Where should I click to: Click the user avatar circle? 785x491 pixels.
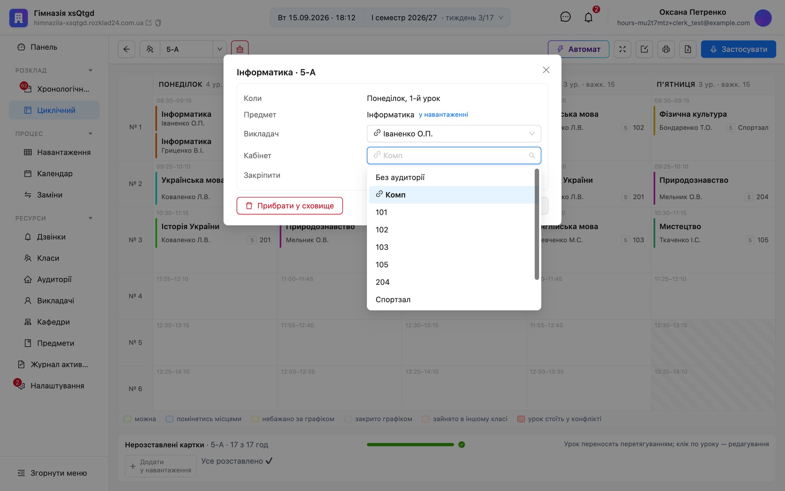(763, 18)
